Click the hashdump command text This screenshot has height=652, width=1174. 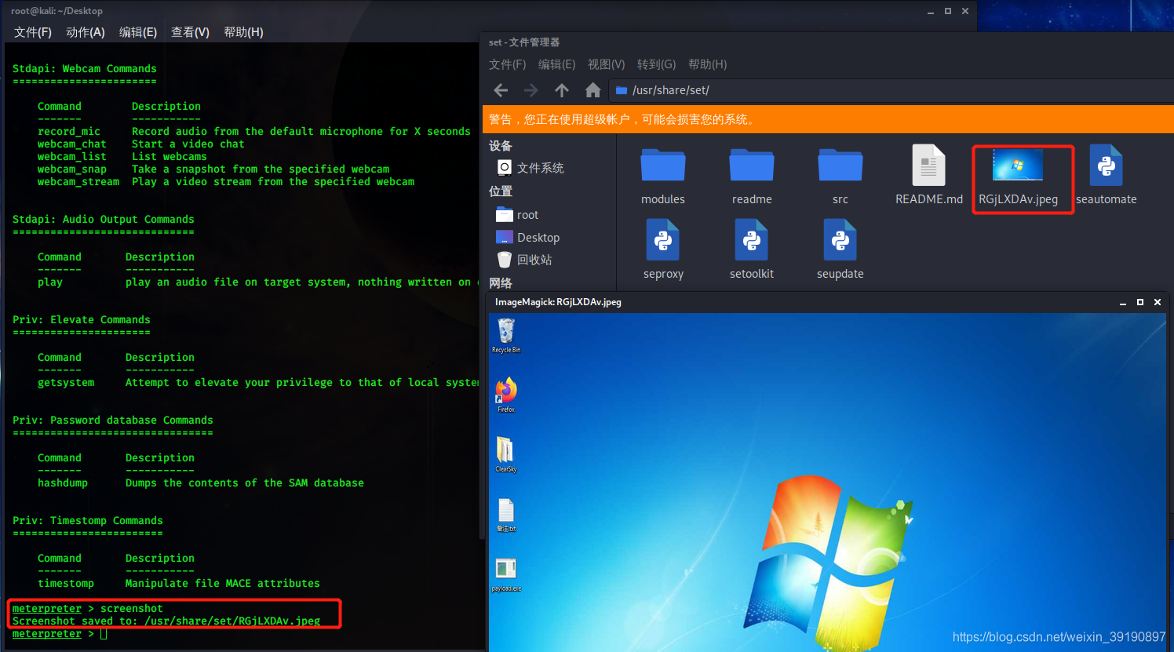pos(63,483)
